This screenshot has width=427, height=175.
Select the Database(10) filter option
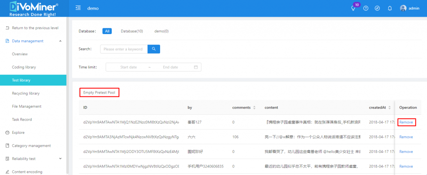(x=132, y=31)
